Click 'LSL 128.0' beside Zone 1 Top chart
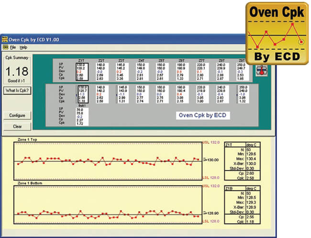This screenshot has height=238, width=311. coord(211,178)
